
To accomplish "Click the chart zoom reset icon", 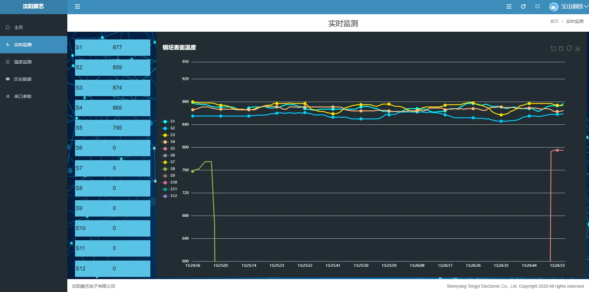I will click(561, 48).
